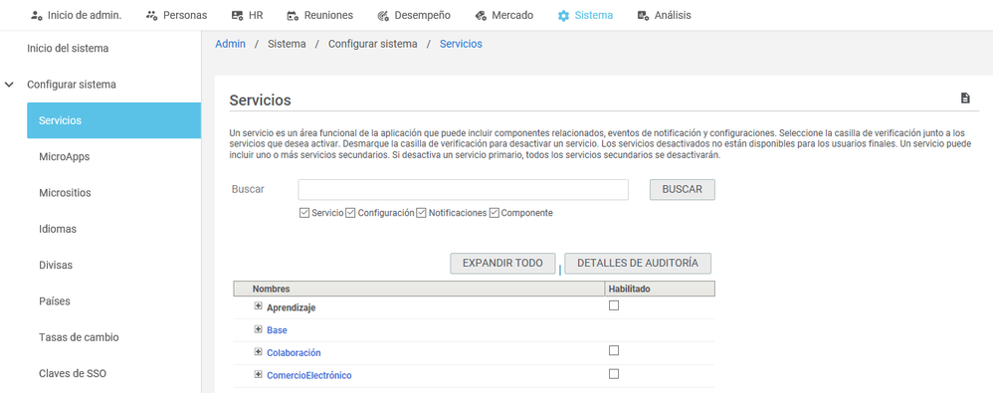
Task: Collapse the Configurar sistema sidebar section
Action: pyautogui.click(x=9, y=85)
